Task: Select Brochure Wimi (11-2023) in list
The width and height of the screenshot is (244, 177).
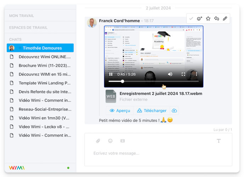Action: pyautogui.click(x=44, y=65)
